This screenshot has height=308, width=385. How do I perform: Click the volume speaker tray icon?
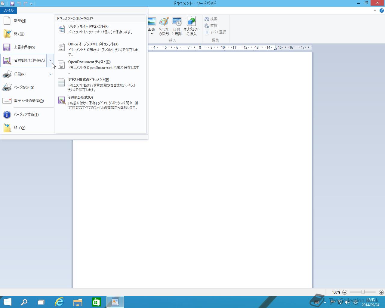(347, 302)
